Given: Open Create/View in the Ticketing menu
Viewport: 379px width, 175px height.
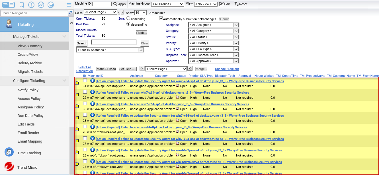Looking at the screenshot, I should pos(28,54).
